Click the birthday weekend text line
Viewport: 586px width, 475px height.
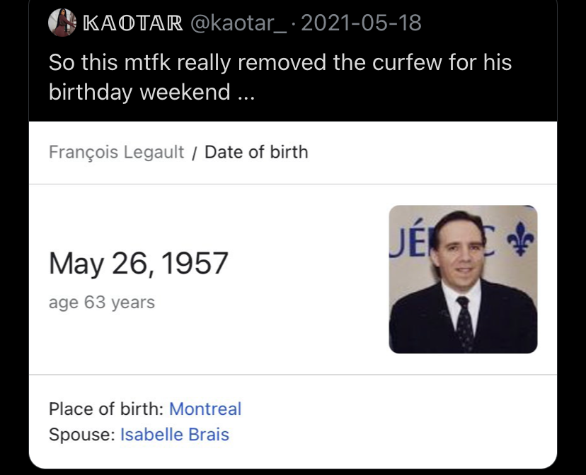(x=151, y=92)
